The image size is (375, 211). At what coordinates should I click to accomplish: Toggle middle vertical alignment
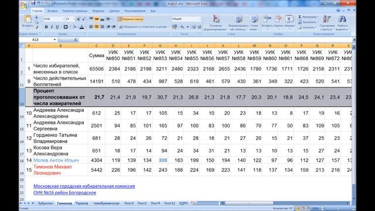pos(97,19)
